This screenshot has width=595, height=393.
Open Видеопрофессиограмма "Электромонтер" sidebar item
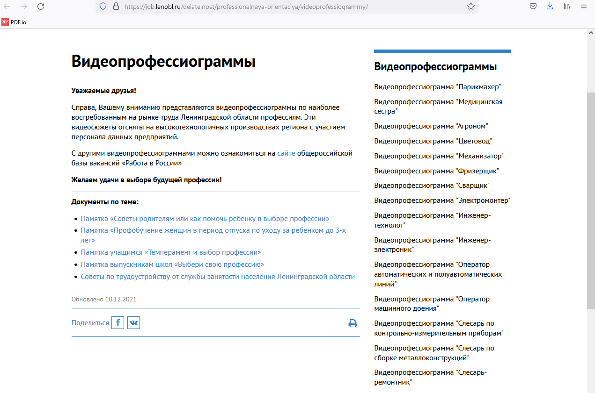[x=442, y=200]
